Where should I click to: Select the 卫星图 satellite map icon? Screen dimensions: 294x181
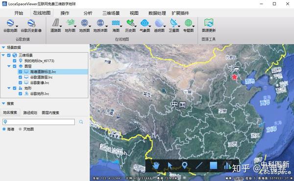[x=173, y=23]
